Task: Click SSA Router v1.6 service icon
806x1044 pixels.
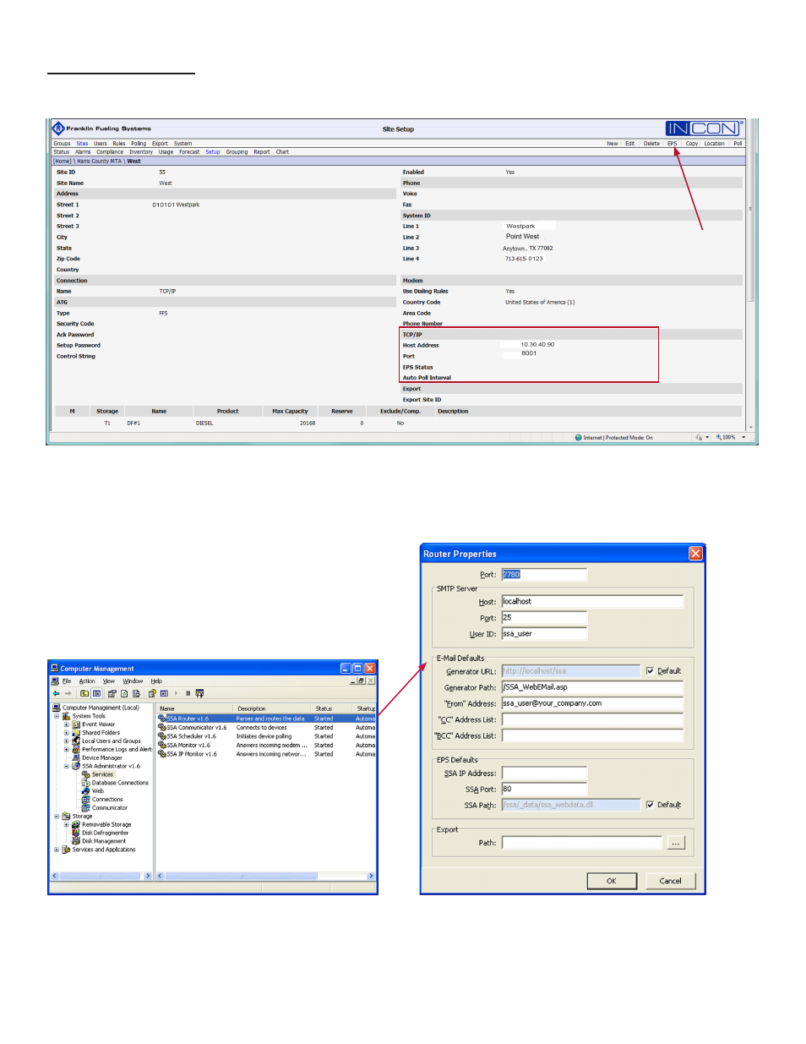Action: tap(162, 719)
